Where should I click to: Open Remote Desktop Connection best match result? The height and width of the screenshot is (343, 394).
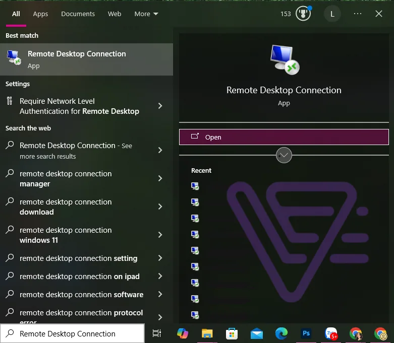[86, 59]
